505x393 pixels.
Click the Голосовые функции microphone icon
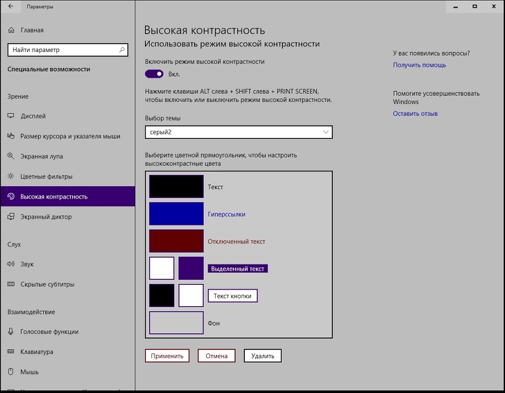point(11,332)
